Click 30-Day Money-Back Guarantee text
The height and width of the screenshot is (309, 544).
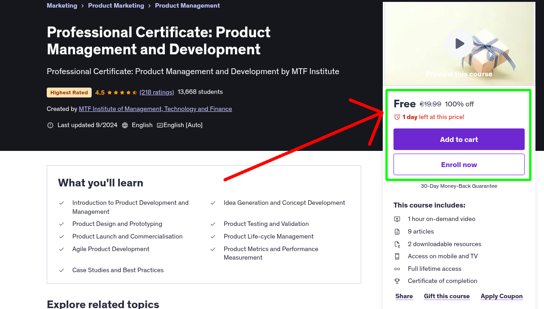459,186
